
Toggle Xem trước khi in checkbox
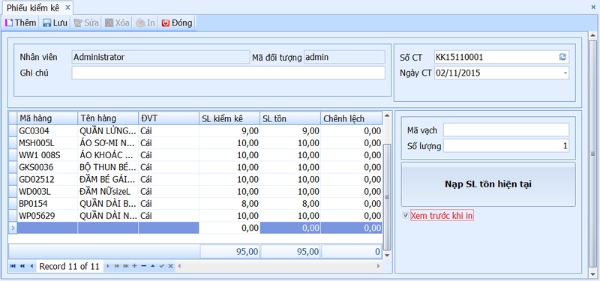tap(406, 216)
